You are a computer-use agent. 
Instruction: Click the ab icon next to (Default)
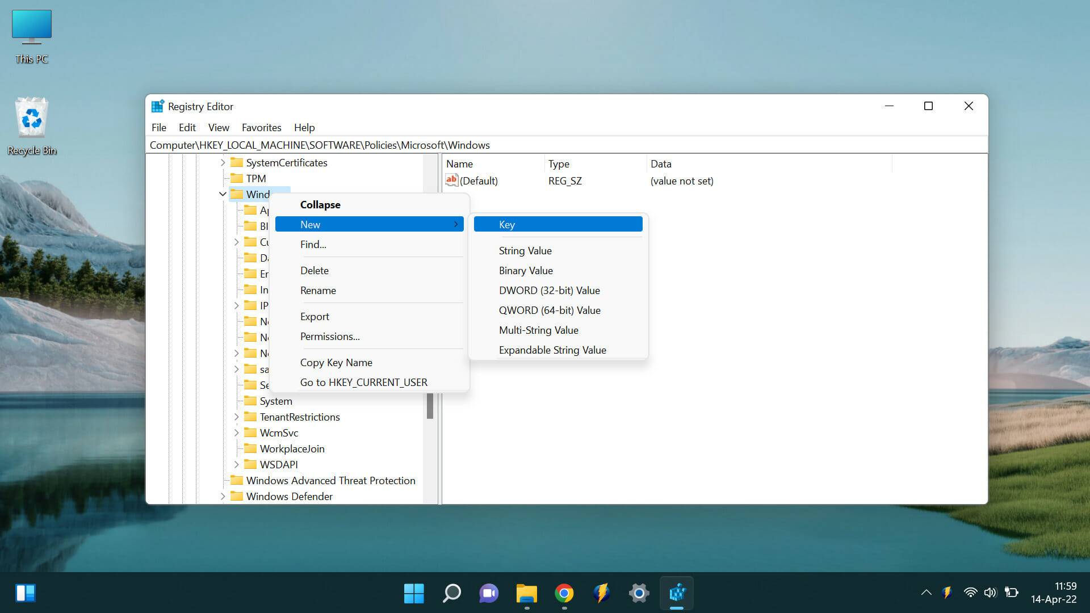point(451,180)
